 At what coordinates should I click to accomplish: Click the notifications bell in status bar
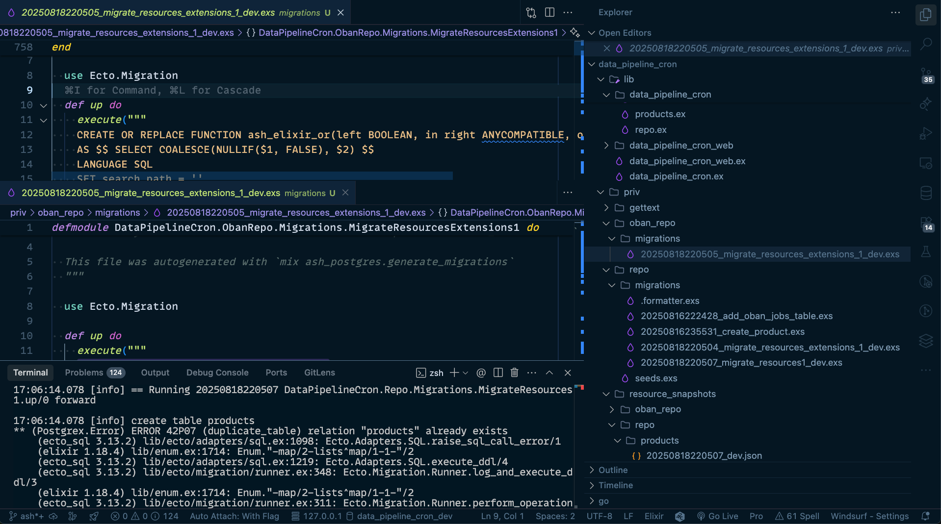pos(925,516)
